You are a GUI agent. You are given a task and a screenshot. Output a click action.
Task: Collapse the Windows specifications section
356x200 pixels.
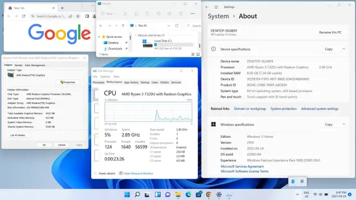click(x=344, y=124)
